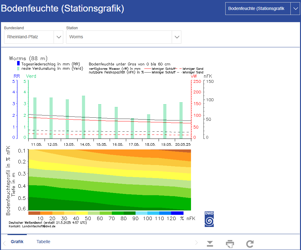Switch to the Tabelle tab
This screenshot has width=301, height=250.
click(x=43, y=242)
